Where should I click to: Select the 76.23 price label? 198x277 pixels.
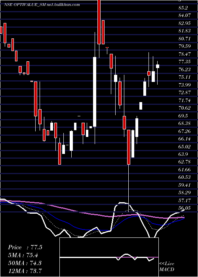point(185,69)
